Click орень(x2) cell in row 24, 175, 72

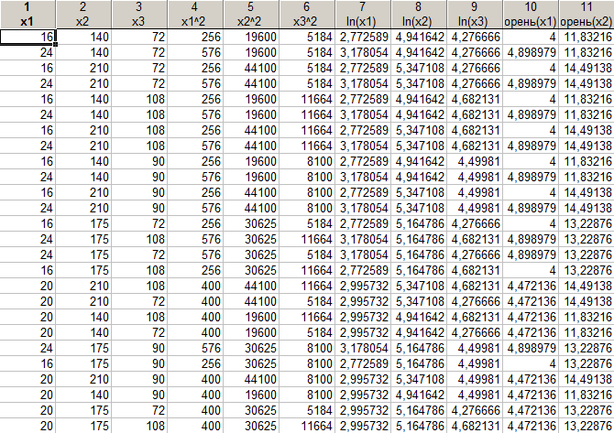point(587,254)
